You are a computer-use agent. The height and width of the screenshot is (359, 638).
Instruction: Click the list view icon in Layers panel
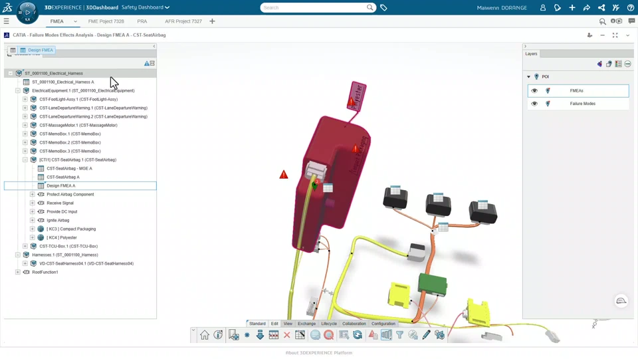coord(618,64)
